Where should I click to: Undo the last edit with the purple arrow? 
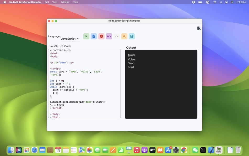[109, 36]
